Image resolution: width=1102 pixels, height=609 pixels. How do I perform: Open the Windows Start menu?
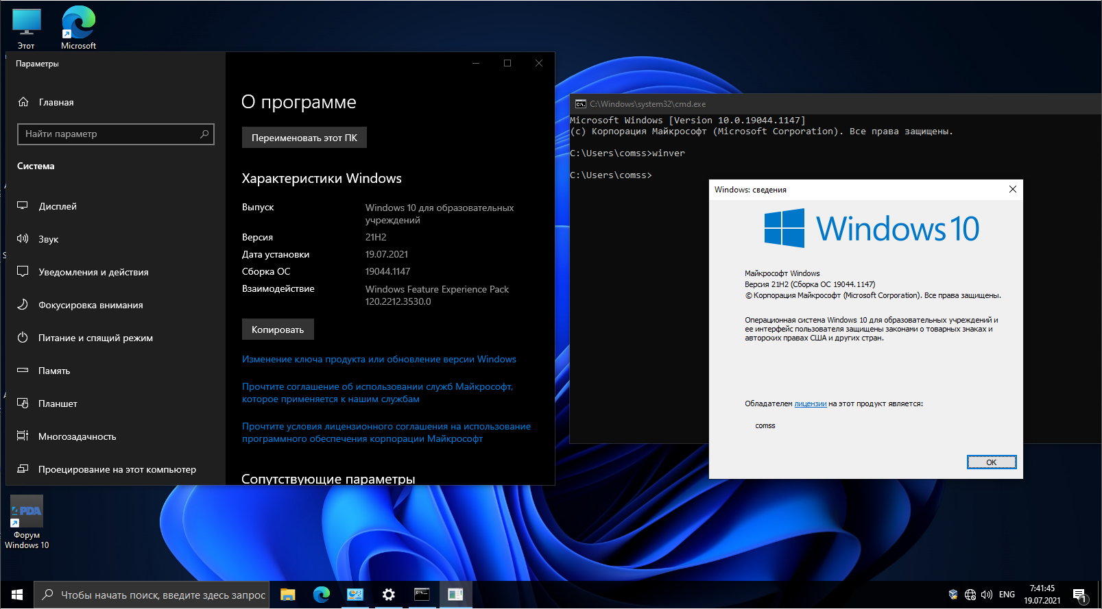point(17,595)
